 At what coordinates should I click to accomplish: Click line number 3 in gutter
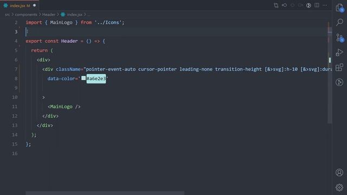point(16,32)
